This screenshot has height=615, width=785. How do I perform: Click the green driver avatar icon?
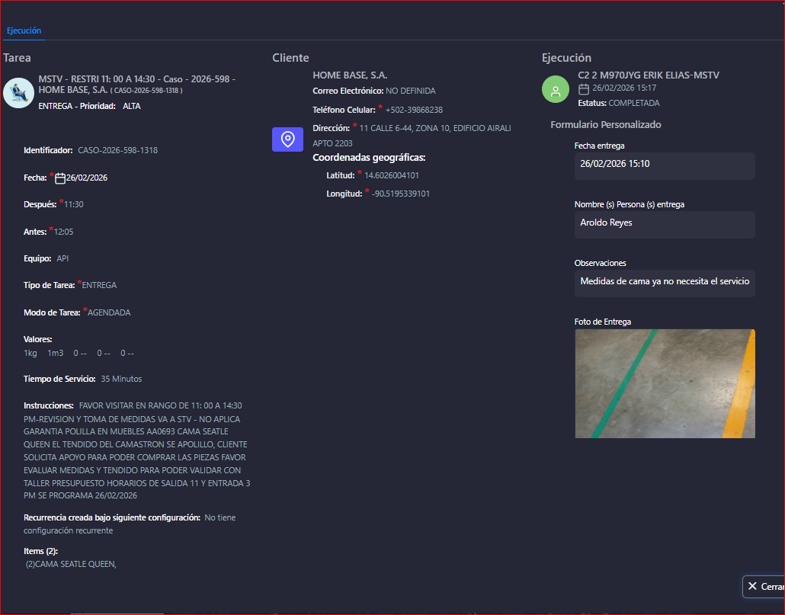[556, 89]
